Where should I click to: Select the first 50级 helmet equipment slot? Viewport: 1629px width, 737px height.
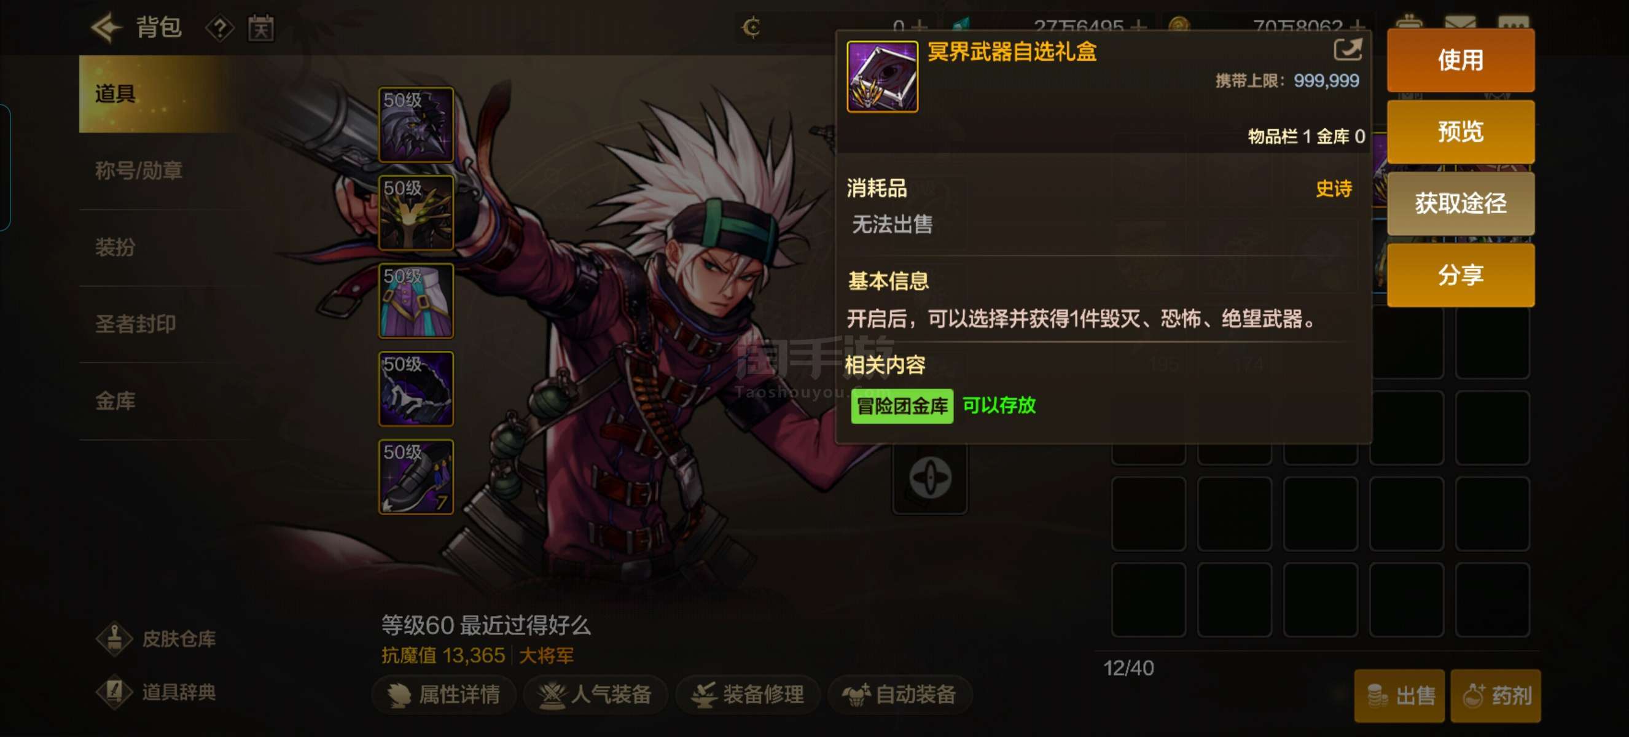(416, 125)
